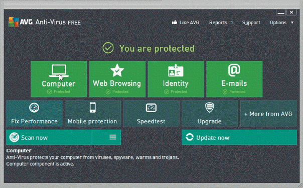Click the Upgrade shield icon
This screenshot has width=303, height=188.
(x=210, y=108)
